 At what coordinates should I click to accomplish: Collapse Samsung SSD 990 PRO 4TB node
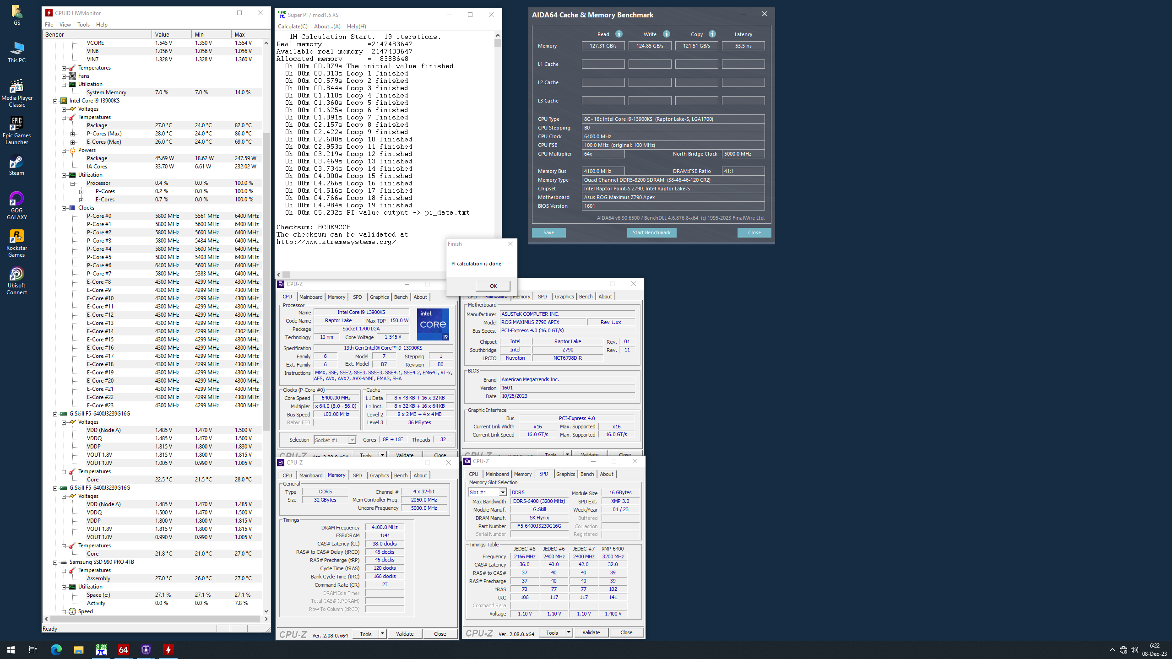pos(55,562)
